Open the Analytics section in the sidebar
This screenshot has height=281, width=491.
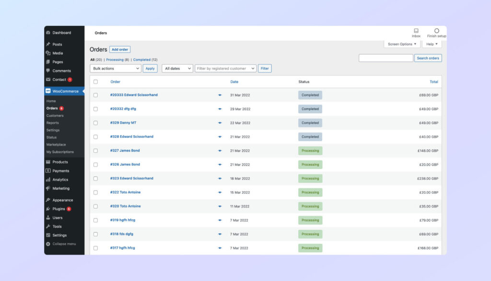60,179
